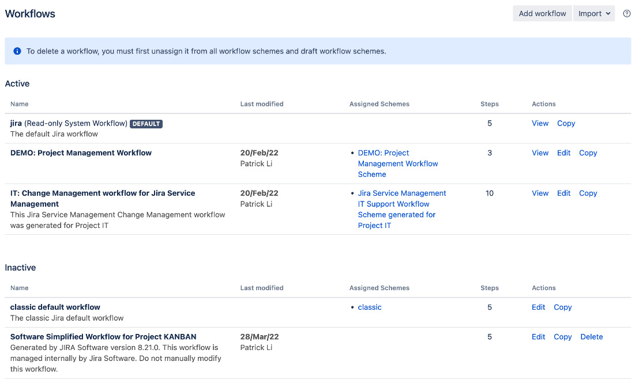View the jira read-only system workflow
This screenshot has width=635, height=384.
540,123
